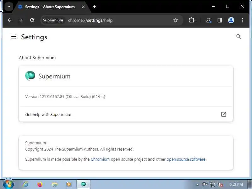Search settings with the magnifier icon
The height and width of the screenshot is (189, 252).
pos(239,37)
